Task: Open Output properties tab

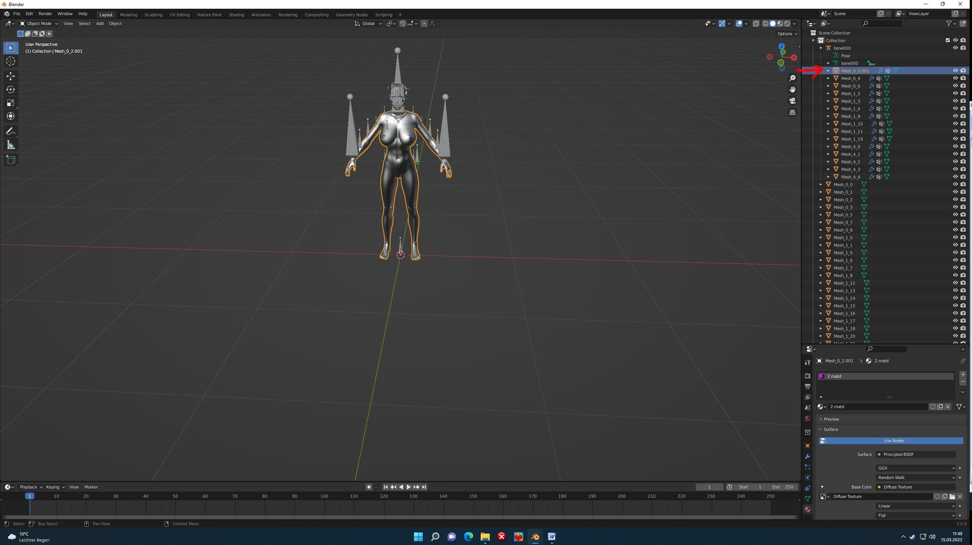Action: point(808,386)
